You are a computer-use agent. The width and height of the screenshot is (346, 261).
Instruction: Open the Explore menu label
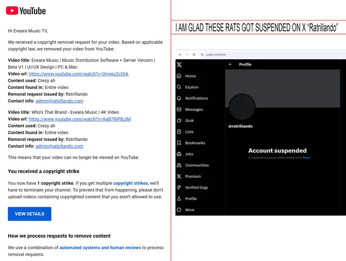192,87
